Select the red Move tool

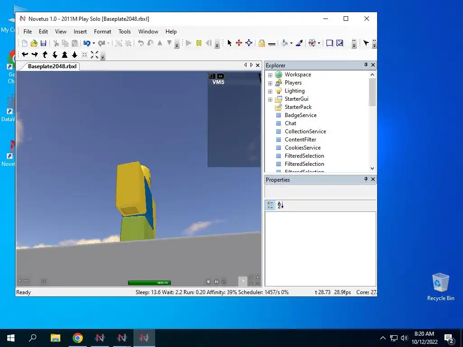239,43
